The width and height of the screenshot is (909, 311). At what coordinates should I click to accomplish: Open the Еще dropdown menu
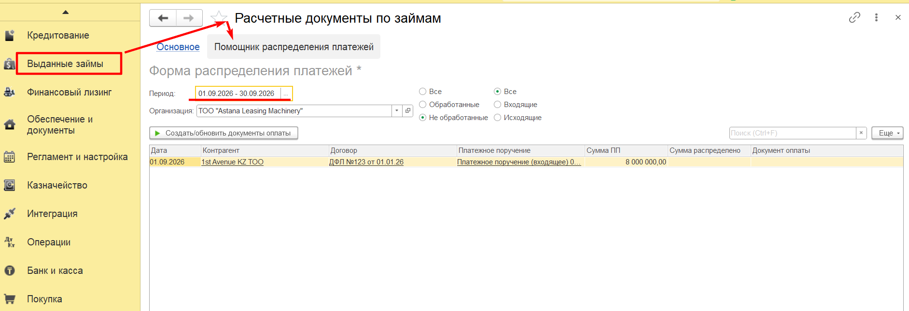pyautogui.click(x=887, y=133)
